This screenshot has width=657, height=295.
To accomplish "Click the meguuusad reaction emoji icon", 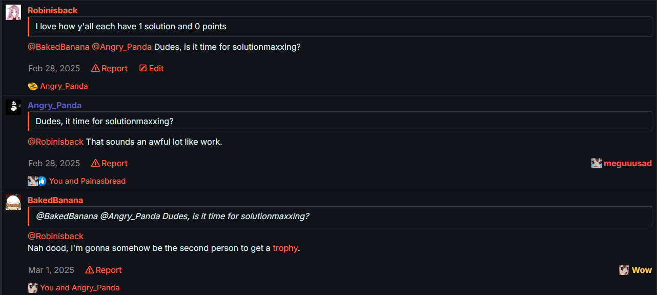I will tap(597, 163).
